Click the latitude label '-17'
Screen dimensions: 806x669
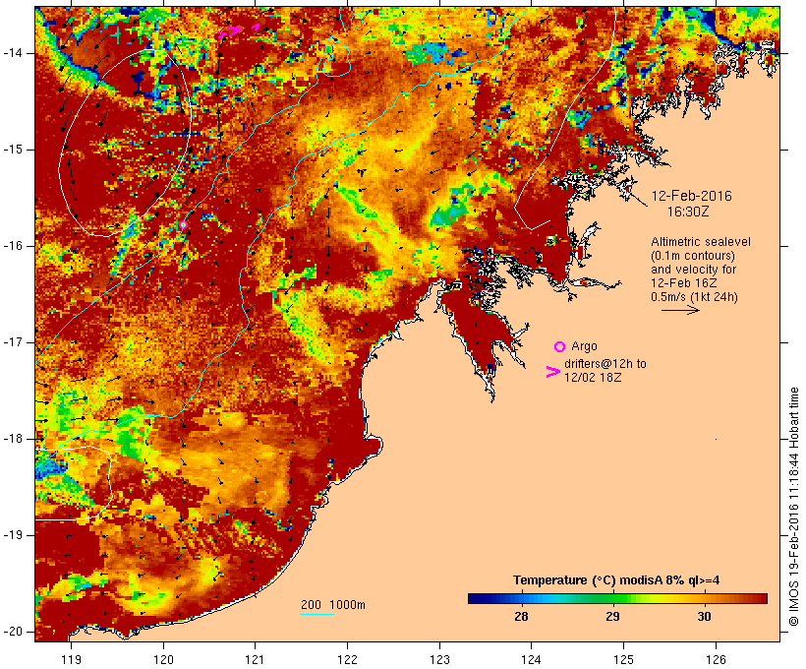click(13, 342)
